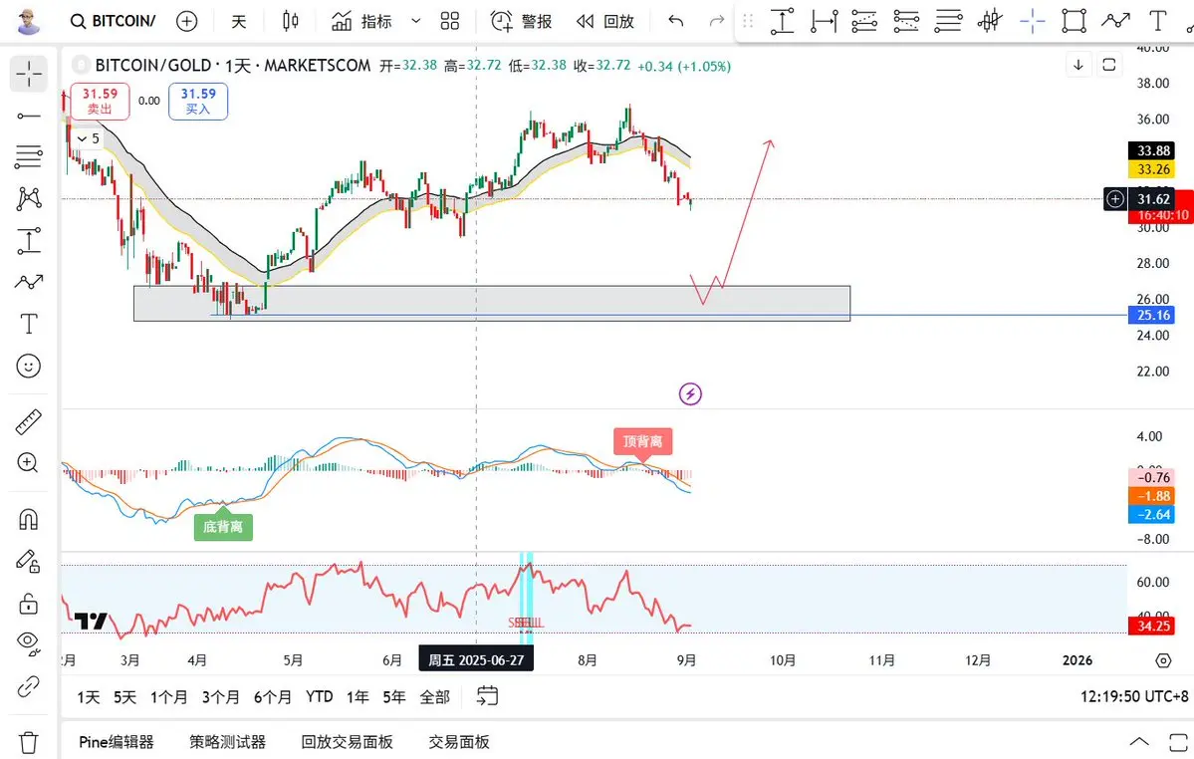Select the 全部 time range
The width and height of the screenshot is (1194, 759).
(435, 696)
